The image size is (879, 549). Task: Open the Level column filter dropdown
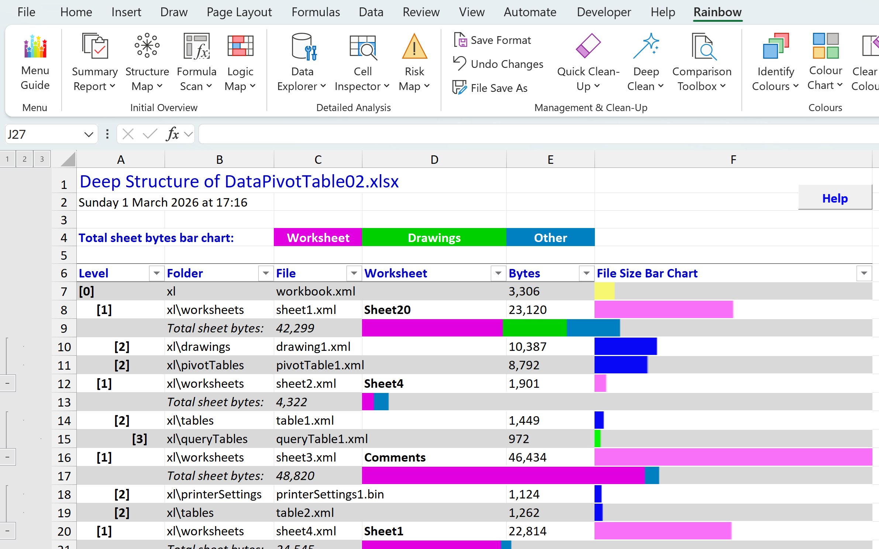tap(156, 273)
